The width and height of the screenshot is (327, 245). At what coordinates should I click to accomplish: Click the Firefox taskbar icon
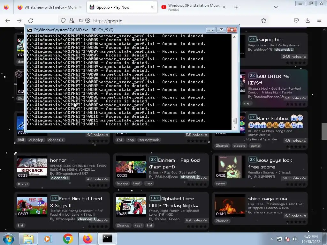click(88, 239)
